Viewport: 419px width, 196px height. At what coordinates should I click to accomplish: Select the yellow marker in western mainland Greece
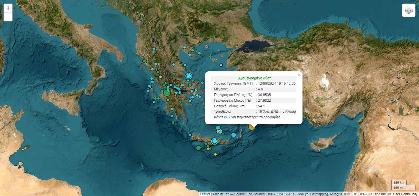tap(160, 77)
